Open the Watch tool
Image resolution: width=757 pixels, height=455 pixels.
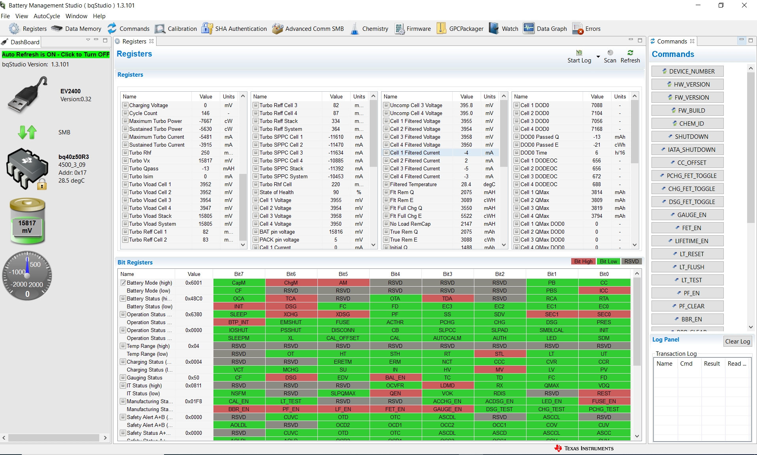coord(504,28)
